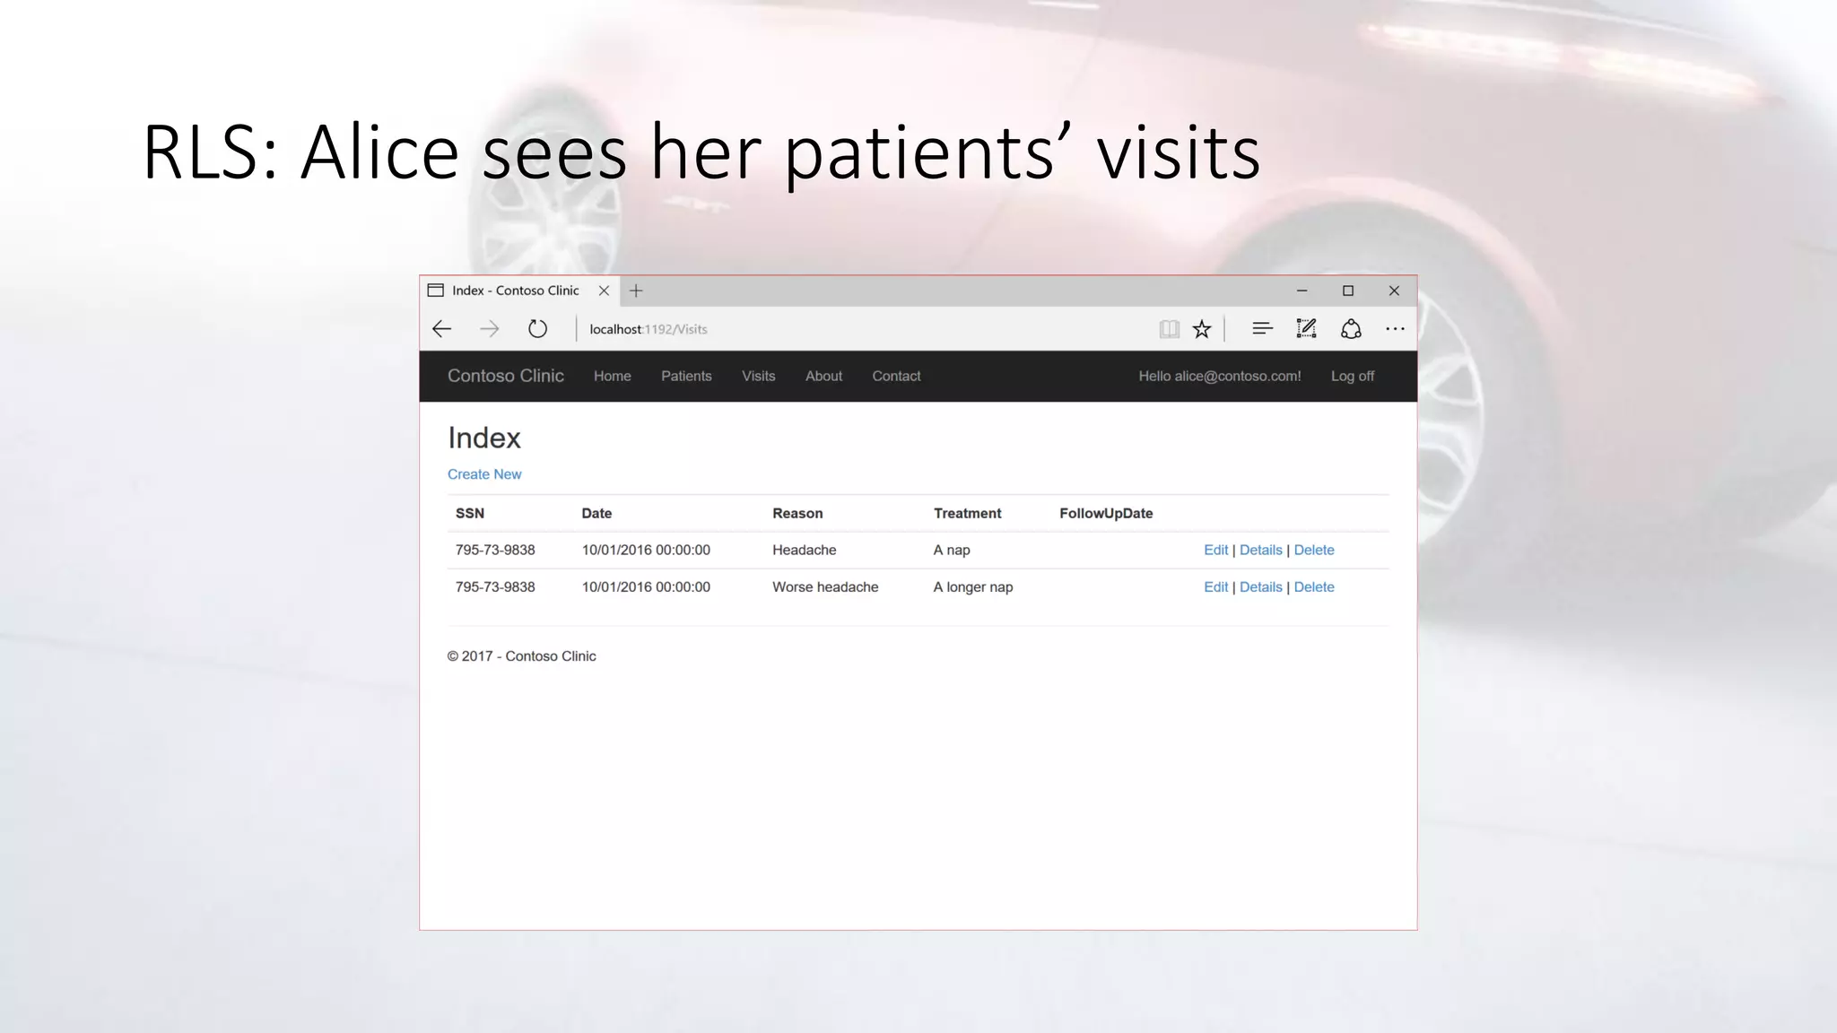Click the page icon on the browser tab
Viewport: 1837px width, 1033px height.
(436, 291)
